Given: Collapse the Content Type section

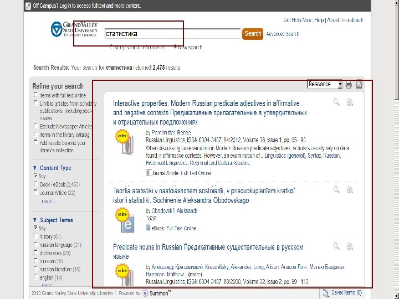Looking at the screenshot, I should [35, 168].
